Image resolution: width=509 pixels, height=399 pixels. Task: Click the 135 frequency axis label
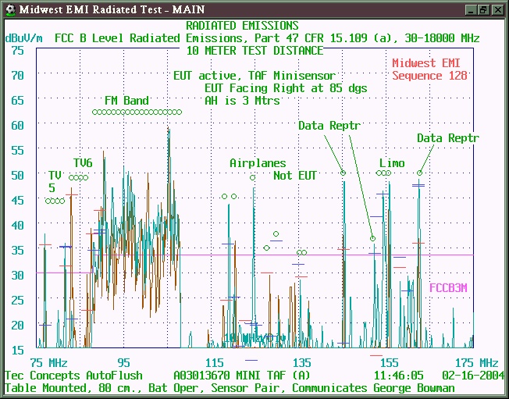point(301,363)
